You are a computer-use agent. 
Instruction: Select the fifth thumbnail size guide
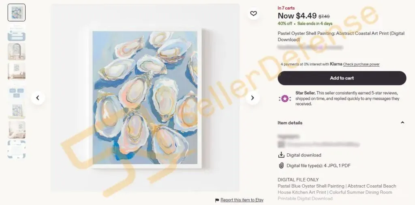17,90
